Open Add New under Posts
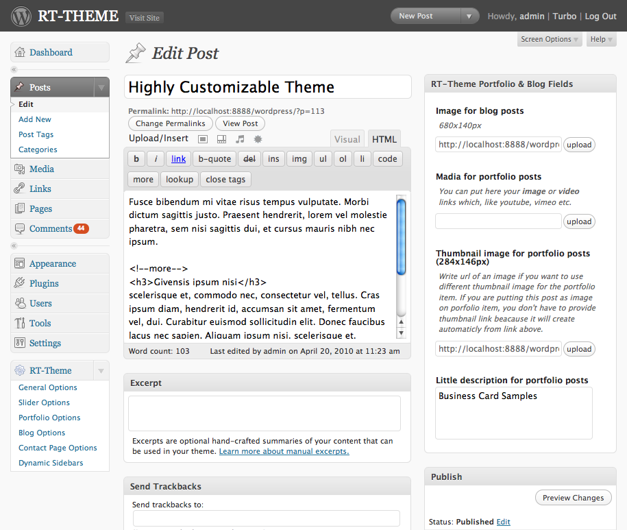The height and width of the screenshot is (530, 627). pos(35,119)
